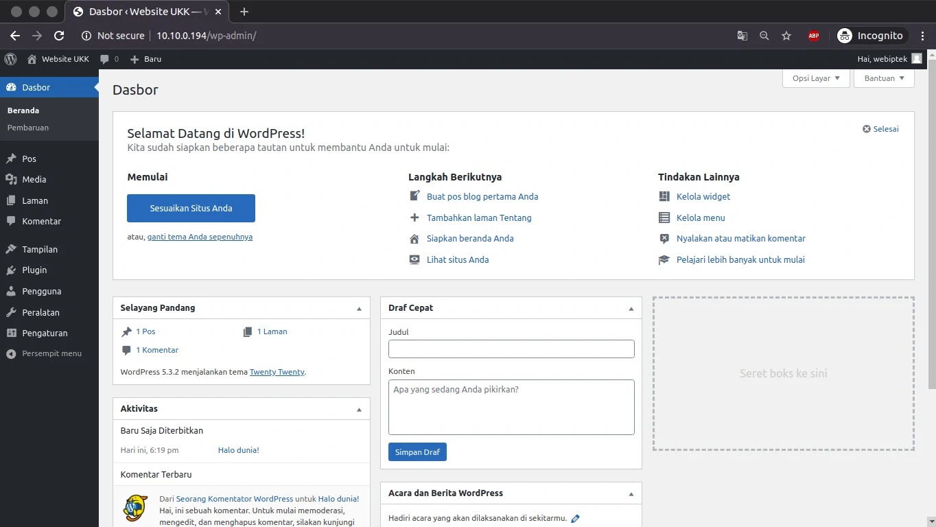Collapse the Aktivitas box
This screenshot has width=936, height=527.
click(359, 410)
